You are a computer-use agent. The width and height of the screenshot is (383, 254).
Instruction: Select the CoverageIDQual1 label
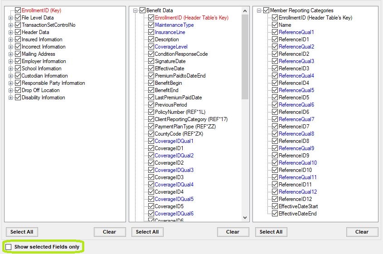[x=174, y=141]
